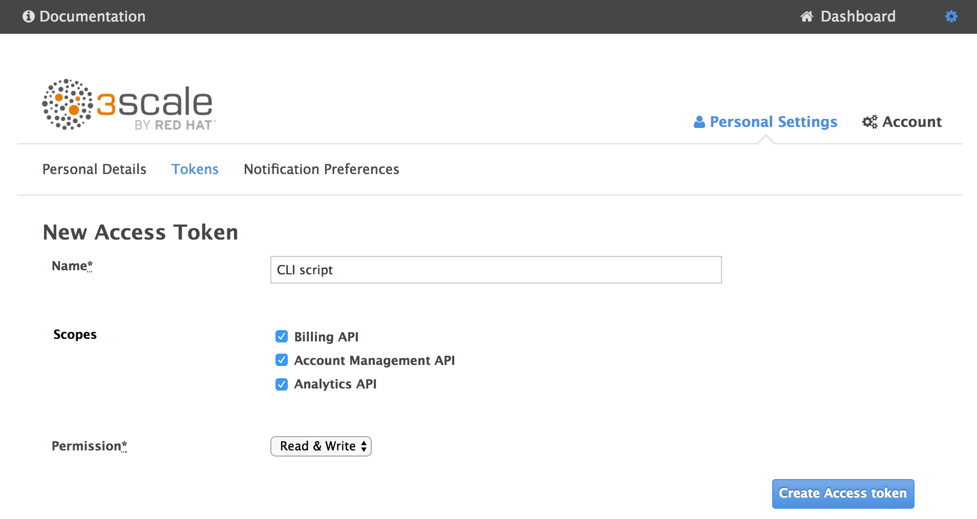Toggle the Analytics API checkbox

coord(282,384)
